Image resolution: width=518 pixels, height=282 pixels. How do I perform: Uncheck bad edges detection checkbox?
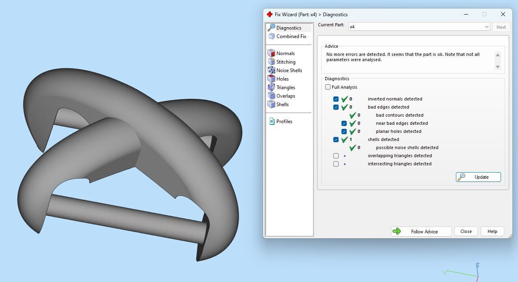[x=336, y=107]
